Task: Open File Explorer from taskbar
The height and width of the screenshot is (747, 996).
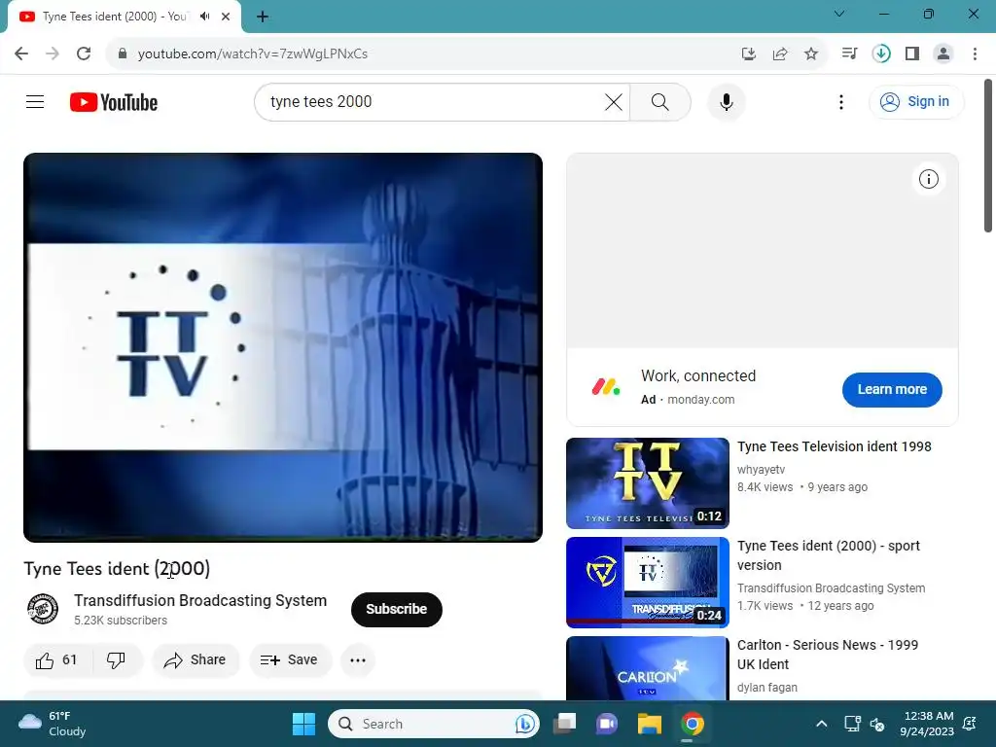Action: pyautogui.click(x=649, y=724)
